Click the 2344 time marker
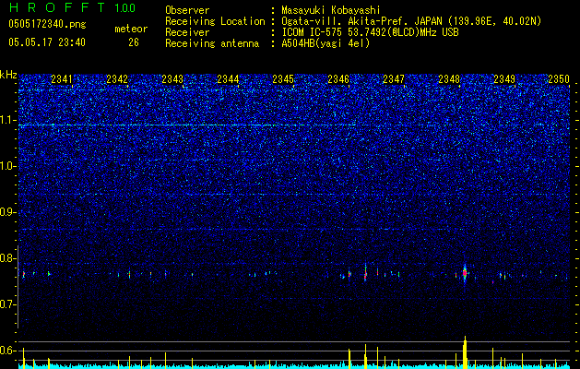The height and width of the screenshot is (369, 580). [228, 79]
